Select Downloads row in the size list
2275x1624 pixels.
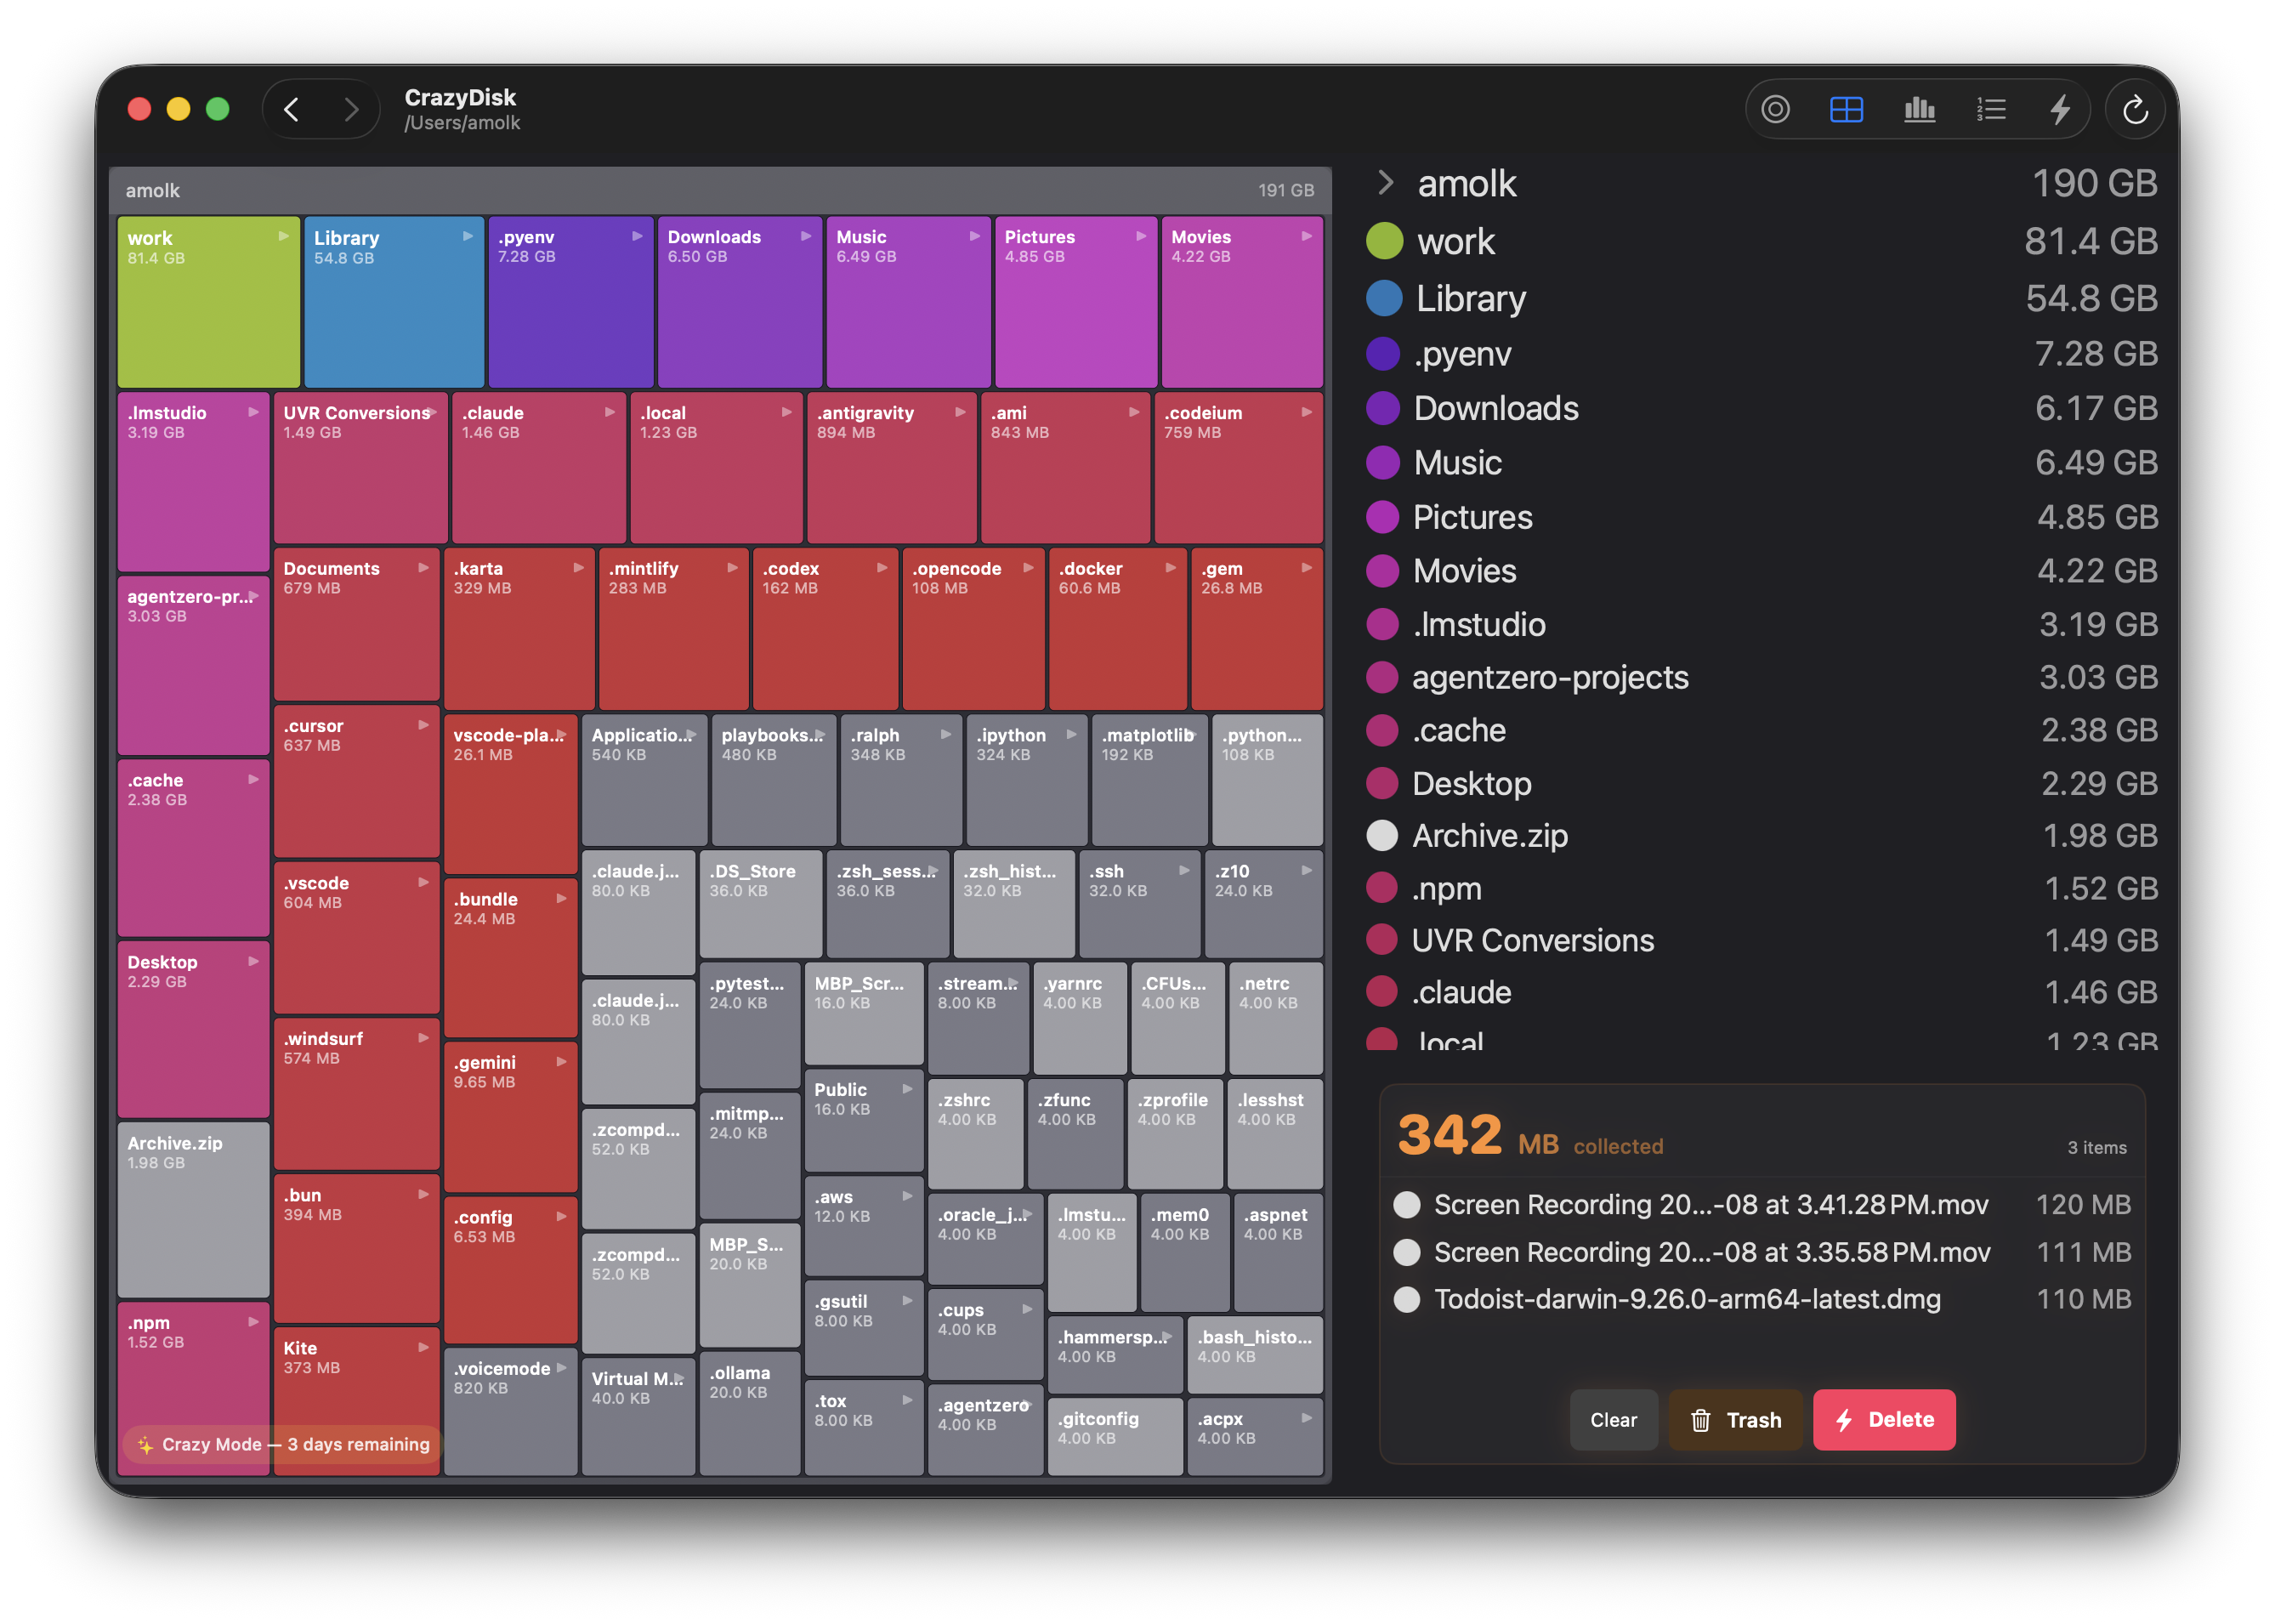[x=1495, y=408]
